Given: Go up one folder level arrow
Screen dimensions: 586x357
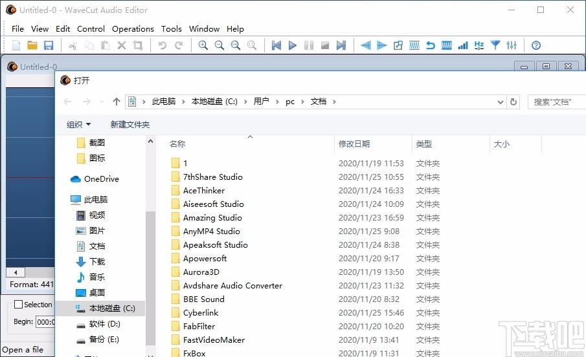Looking at the screenshot, I should click(x=117, y=102).
